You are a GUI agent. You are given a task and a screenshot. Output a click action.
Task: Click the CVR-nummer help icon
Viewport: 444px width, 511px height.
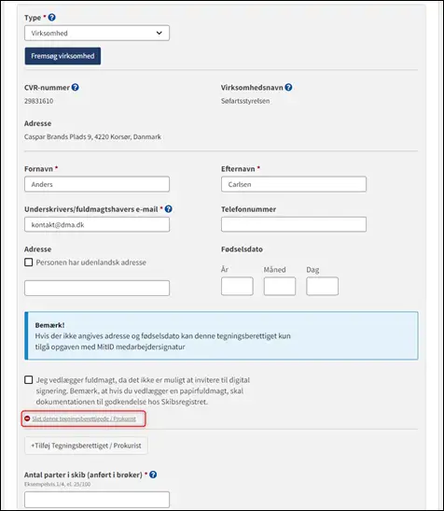[x=76, y=87]
